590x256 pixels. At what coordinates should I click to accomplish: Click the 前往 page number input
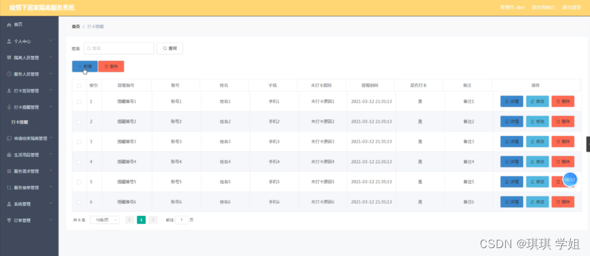(x=181, y=220)
